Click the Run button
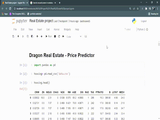The height and width of the screenshot is (120, 160). [x=49, y=36]
